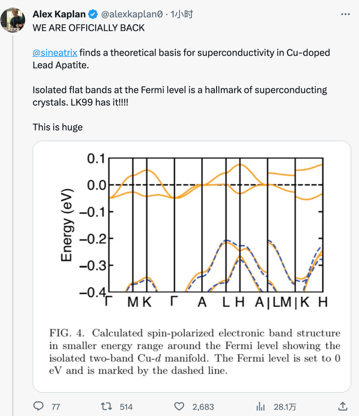Click the blue verified badge
This screenshot has width=359, height=416.
(93, 14)
